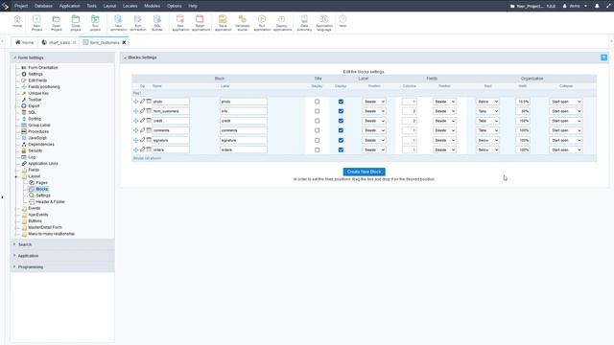The height and width of the screenshot is (345, 614).
Task: Click the Run application icon
Action: 262,23
